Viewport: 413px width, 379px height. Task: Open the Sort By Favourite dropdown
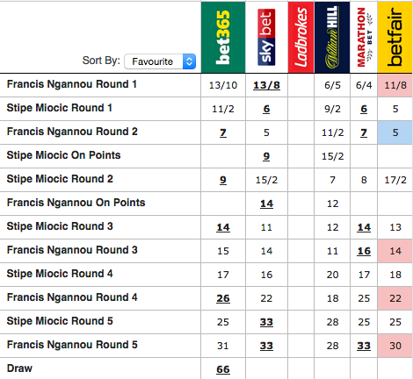pyautogui.click(x=160, y=61)
